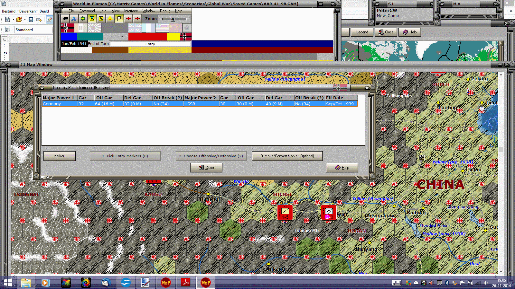Select the Japanese rising sun flag

coord(94,28)
